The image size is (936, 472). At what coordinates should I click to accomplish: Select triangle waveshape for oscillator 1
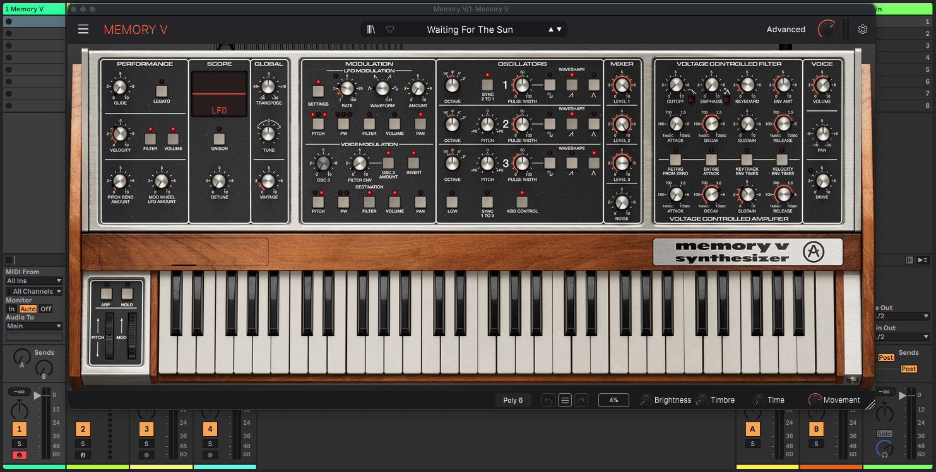click(x=594, y=84)
